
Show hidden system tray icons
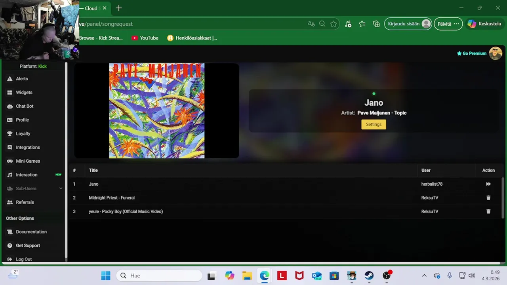(424, 275)
